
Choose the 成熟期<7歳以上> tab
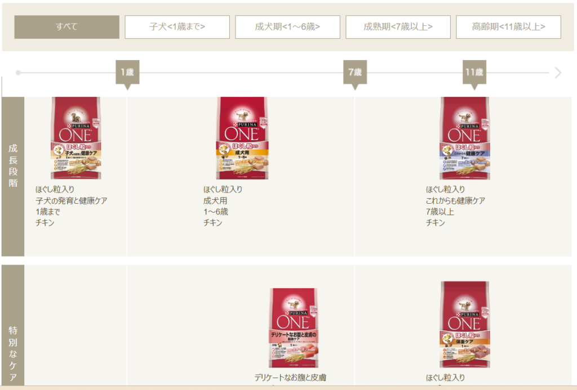pyautogui.click(x=398, y=27)
